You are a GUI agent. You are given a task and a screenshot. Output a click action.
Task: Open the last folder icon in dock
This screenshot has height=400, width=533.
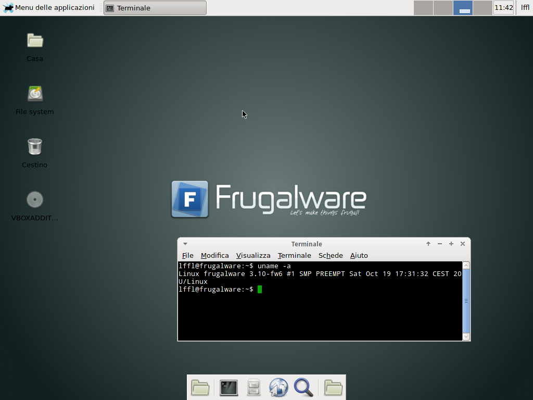click(333, 387)
